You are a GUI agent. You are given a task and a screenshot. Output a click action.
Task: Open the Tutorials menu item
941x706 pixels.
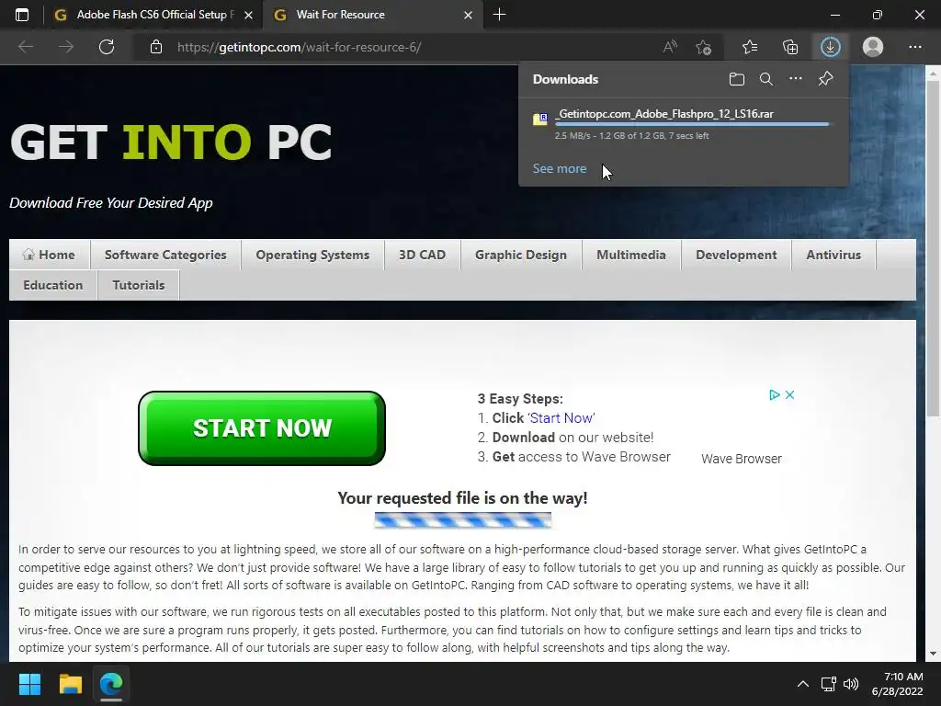(139, 285)
